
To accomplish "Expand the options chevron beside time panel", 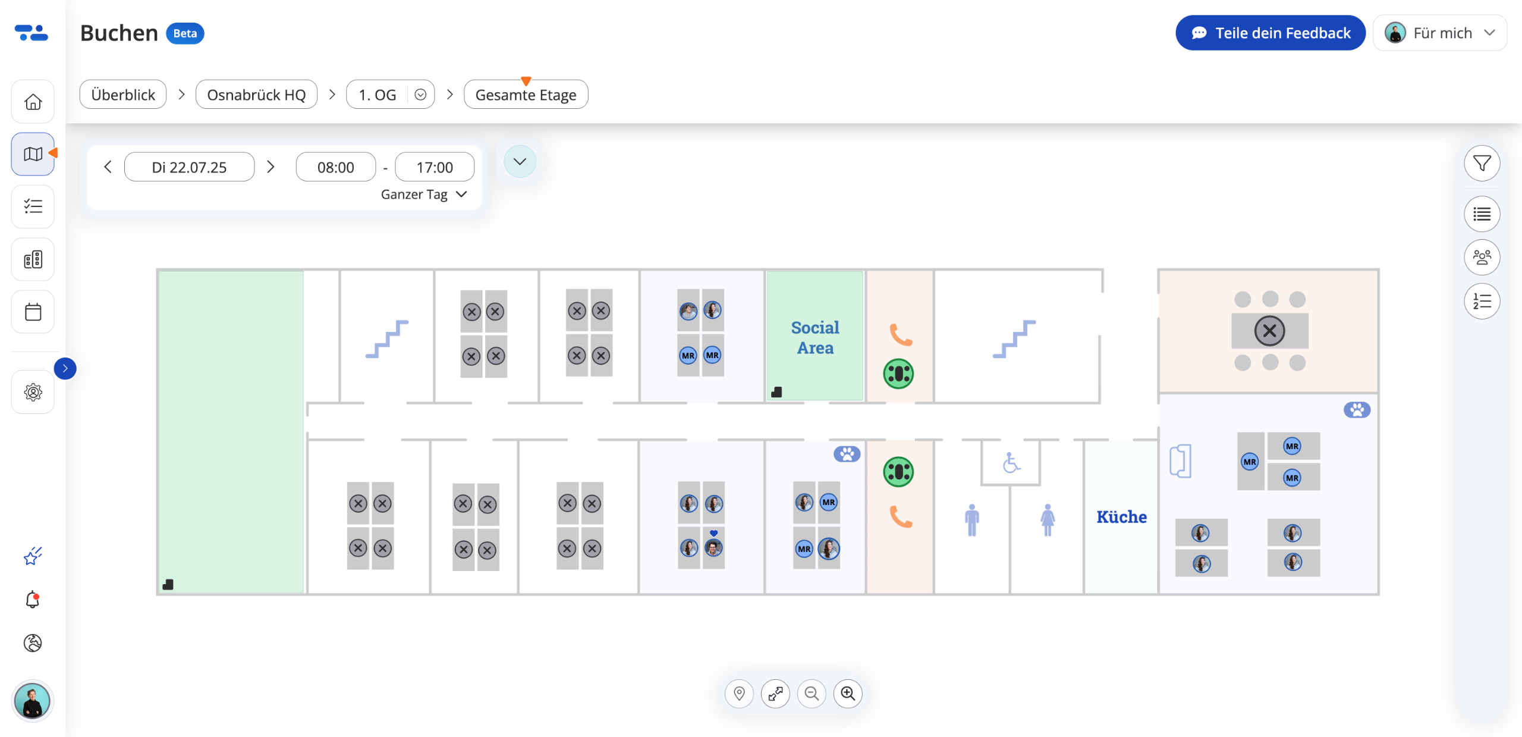I will tap(520, 162).
